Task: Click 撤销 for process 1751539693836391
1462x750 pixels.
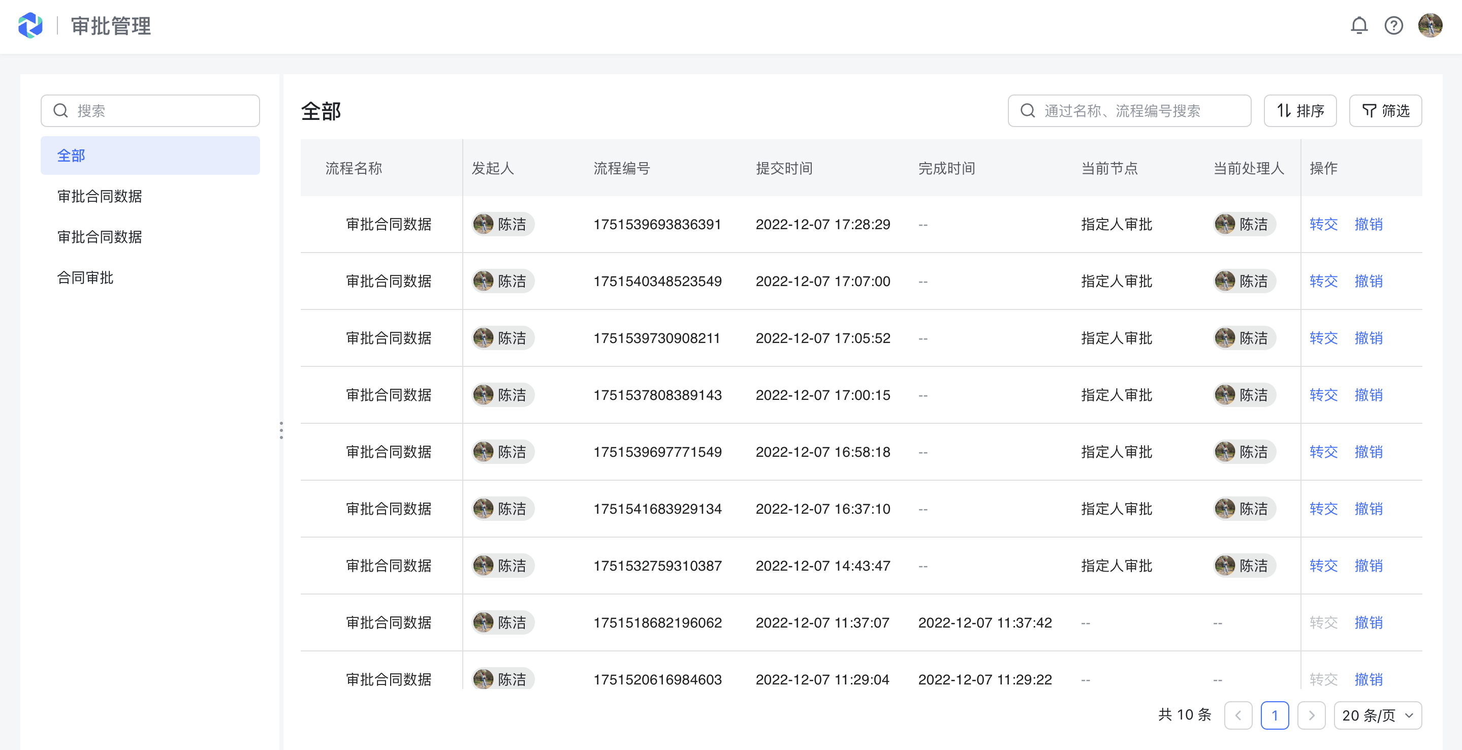Action: tap(1369, 224)
